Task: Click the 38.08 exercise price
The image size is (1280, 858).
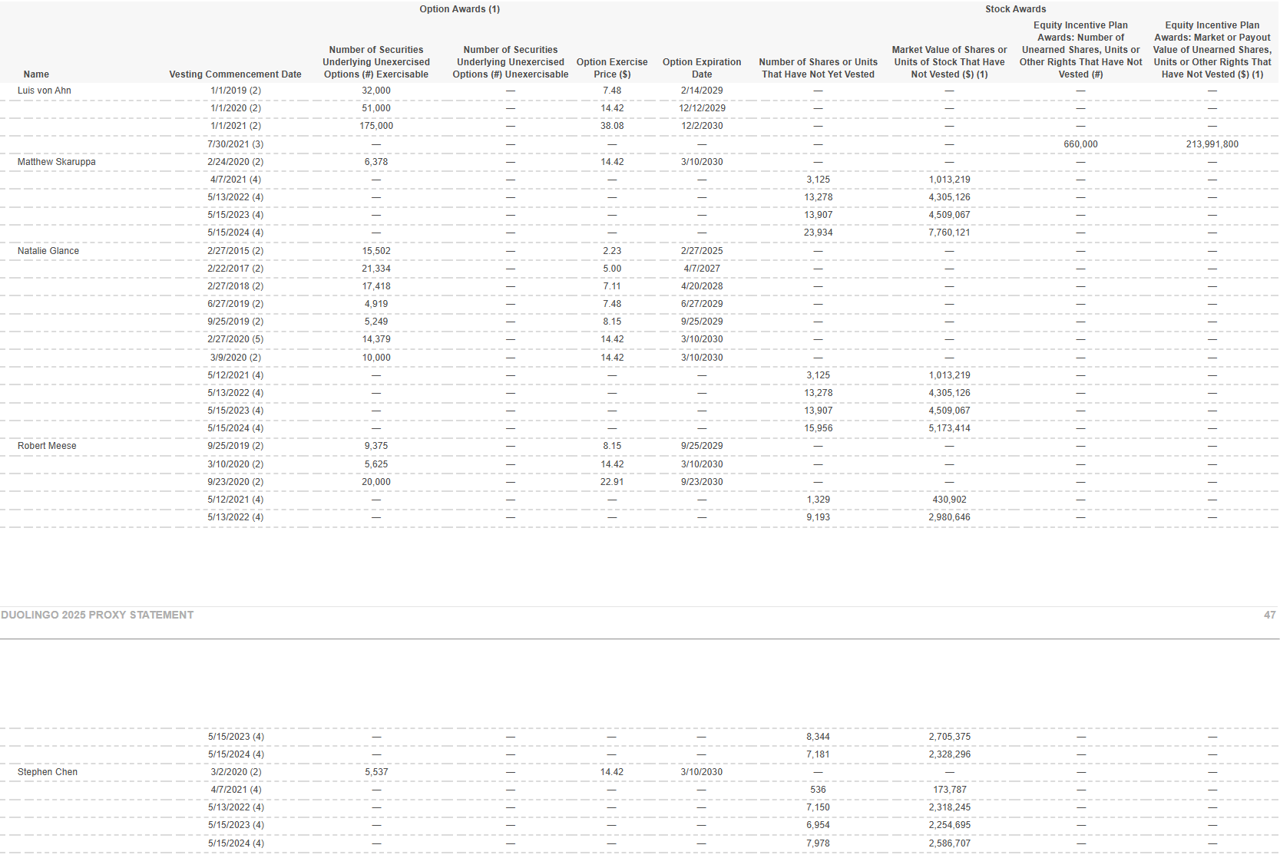Action: pos(612,126)
